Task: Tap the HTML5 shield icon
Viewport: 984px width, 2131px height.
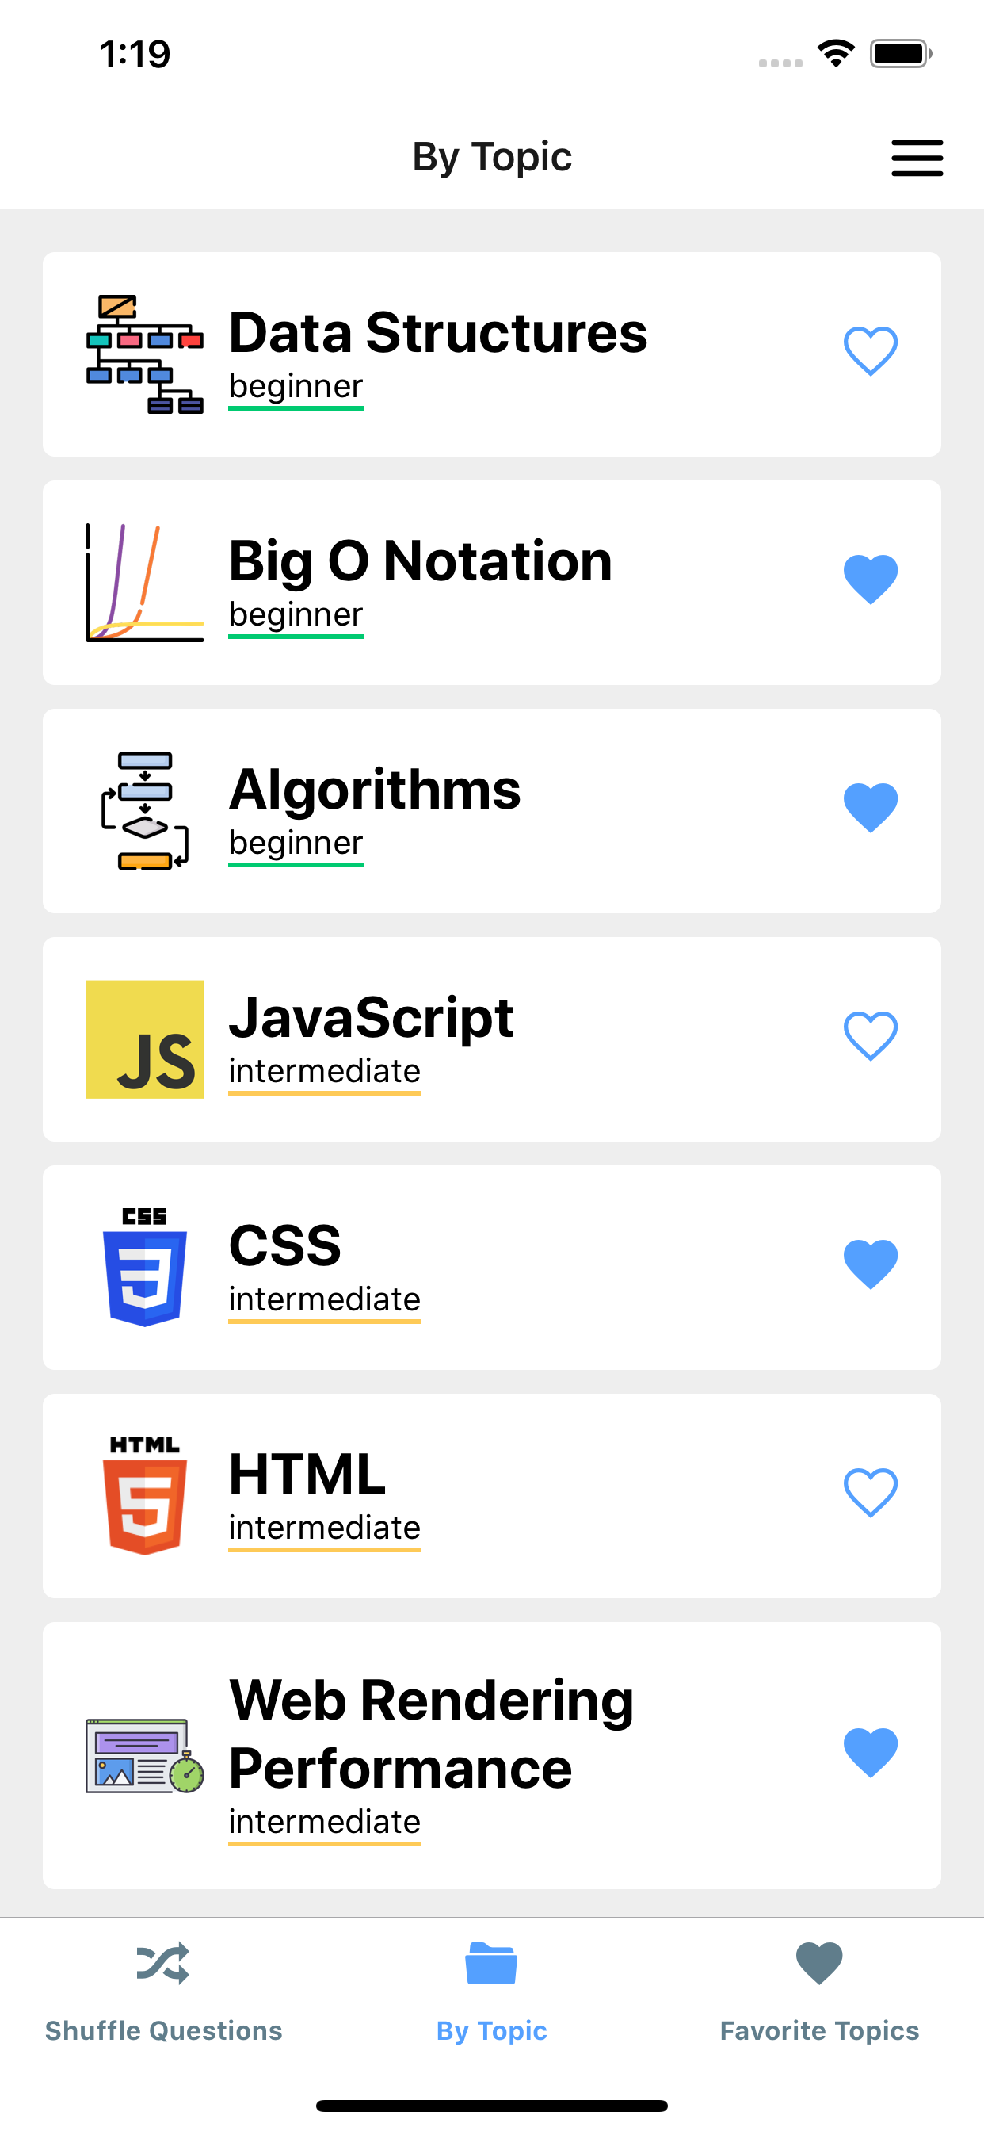Action: tap(145, 1496)
